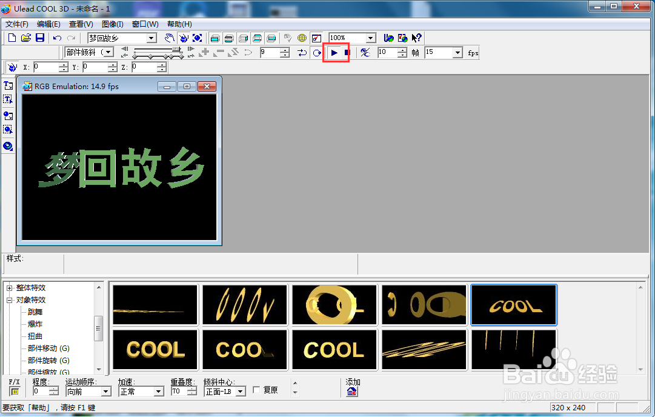Screen dimensions: 655x417
Task: Click the 3D text in RGB Emulation preview
Action: point(121,168)
